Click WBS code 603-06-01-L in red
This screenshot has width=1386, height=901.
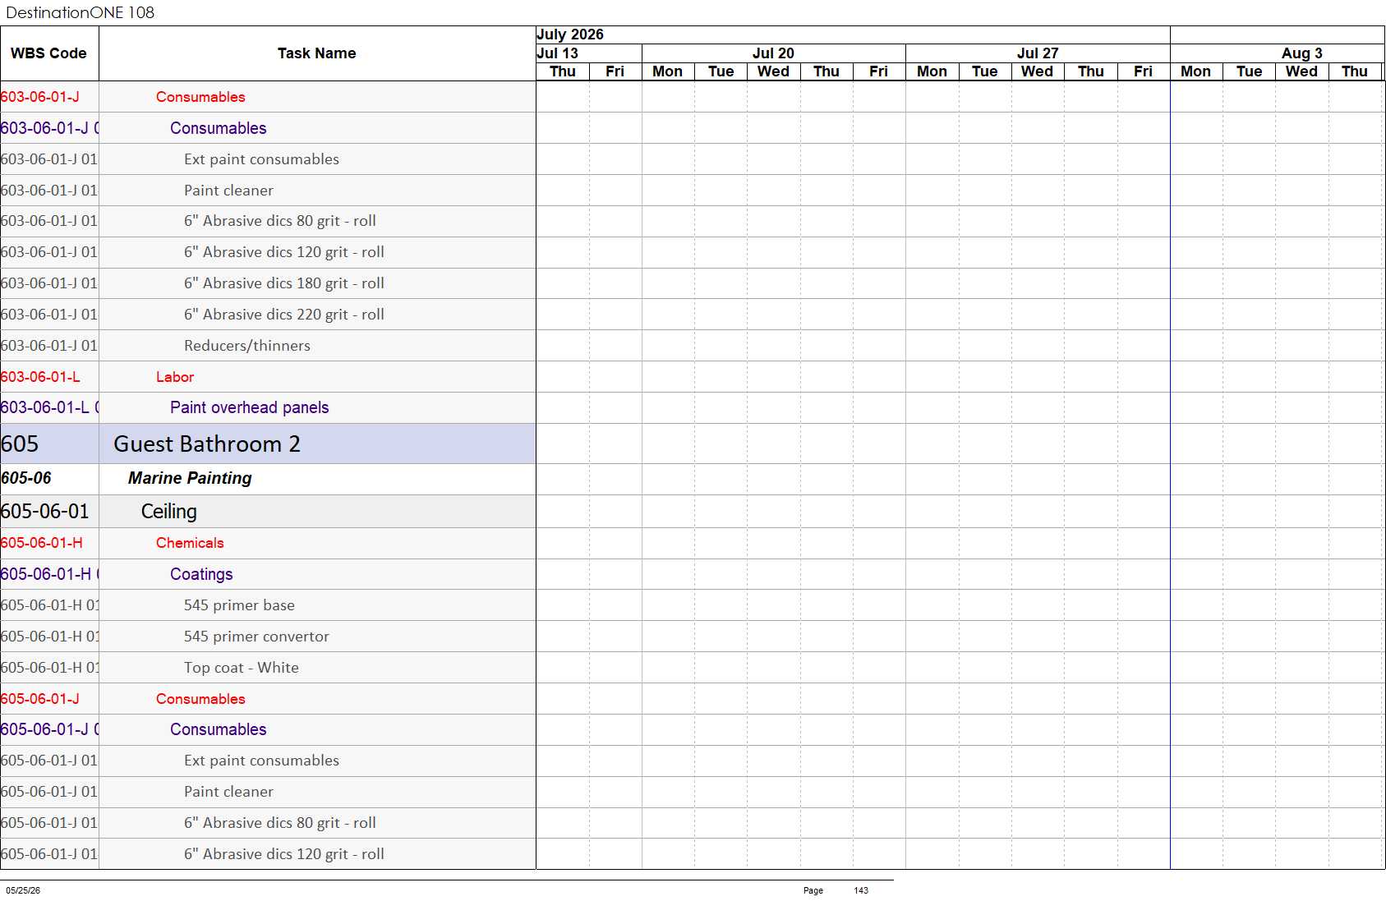(x=40, y=377)
